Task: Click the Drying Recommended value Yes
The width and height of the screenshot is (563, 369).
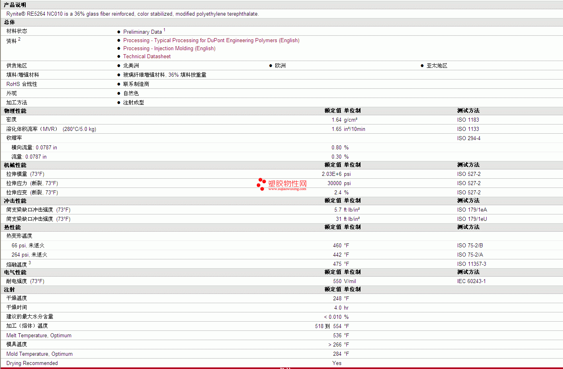Action: [x=337, y=363]
